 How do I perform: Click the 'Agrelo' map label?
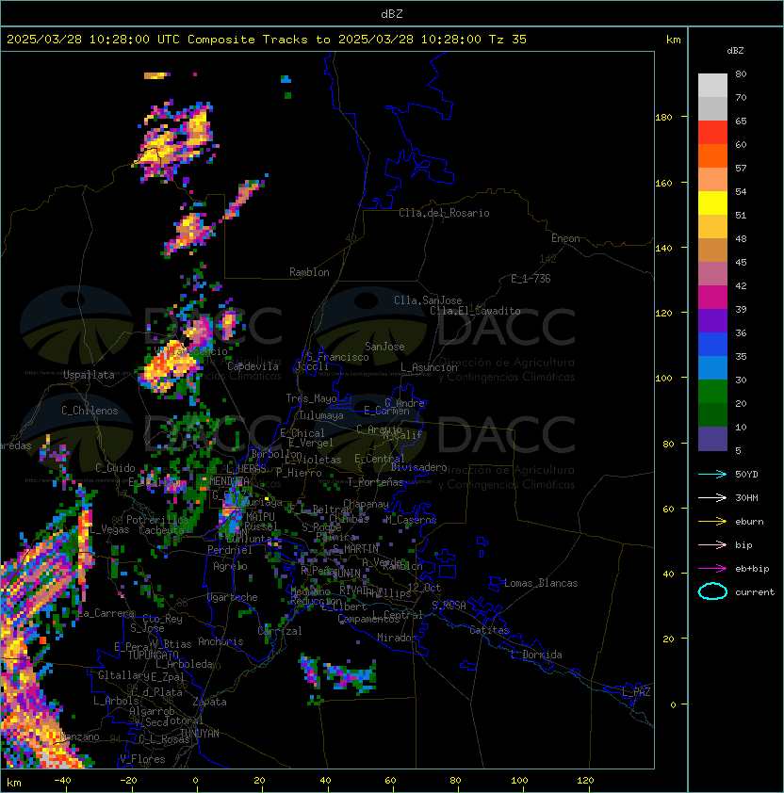[x=230, y=566]
